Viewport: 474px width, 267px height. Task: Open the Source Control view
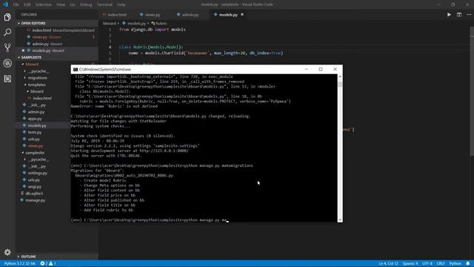7,47
